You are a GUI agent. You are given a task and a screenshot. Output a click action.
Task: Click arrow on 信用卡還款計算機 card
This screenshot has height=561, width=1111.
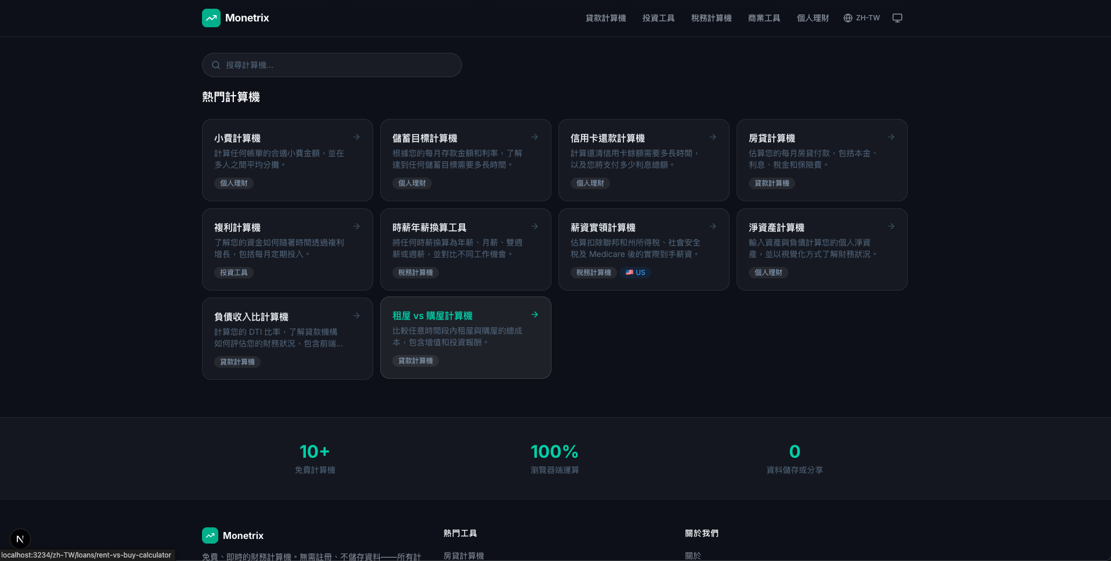click(x=713, y=137)
